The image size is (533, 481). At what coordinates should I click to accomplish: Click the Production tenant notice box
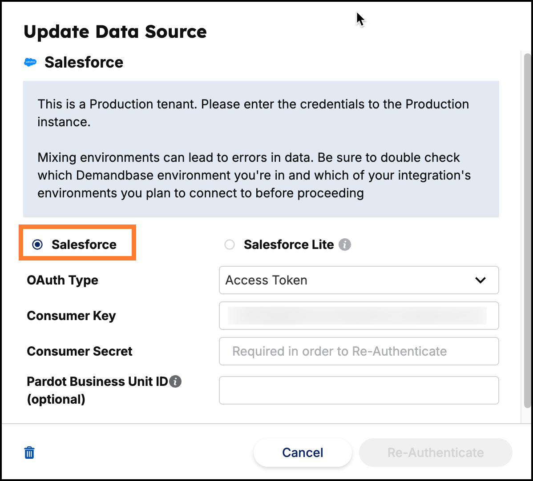pyautogui.click(x=261, y=148)
